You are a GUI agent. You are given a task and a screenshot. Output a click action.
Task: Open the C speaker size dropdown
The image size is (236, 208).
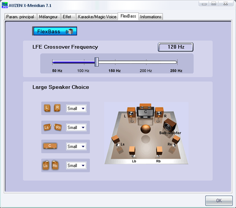click(76, 147)
